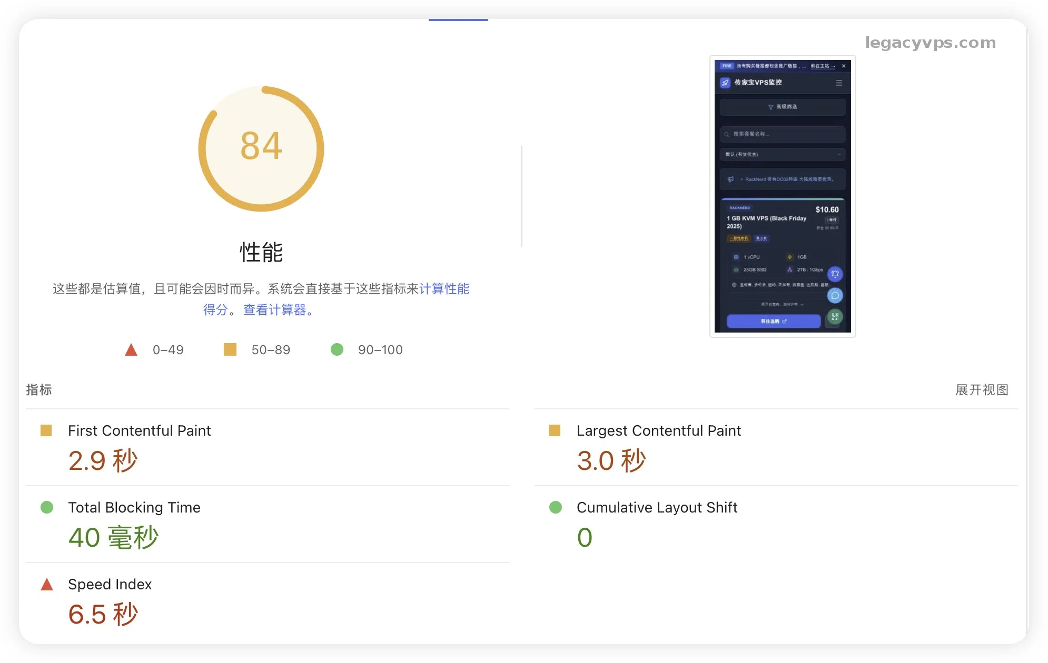Click the Largest Contentful Paint metric
Viewport: 1048px width, 663px height.
658,431
